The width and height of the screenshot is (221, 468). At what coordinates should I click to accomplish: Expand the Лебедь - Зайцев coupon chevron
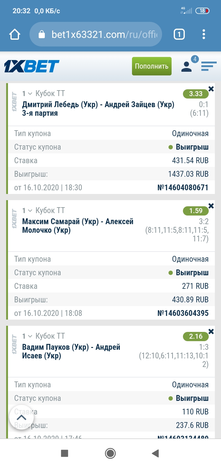pos(30,94)
